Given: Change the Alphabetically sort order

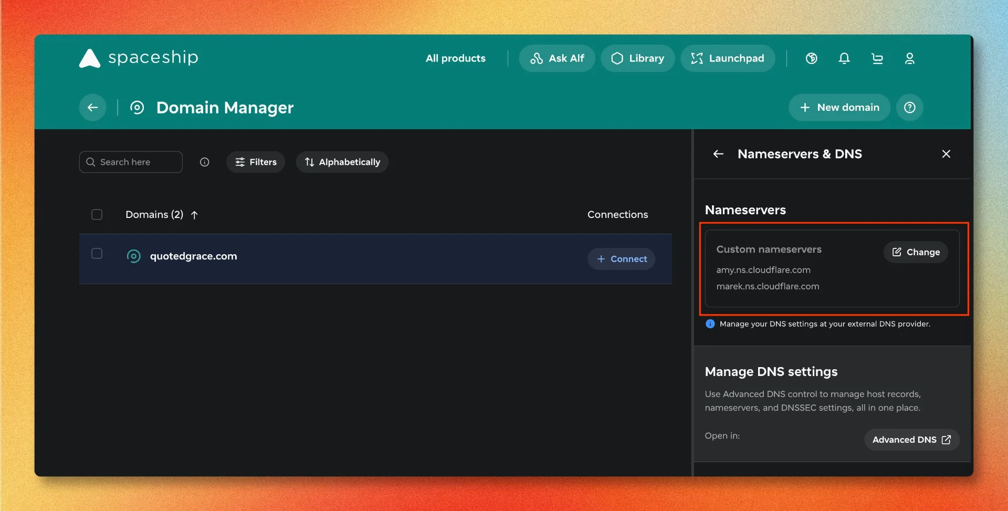Looking at the screenshot, I should [342, 162].
